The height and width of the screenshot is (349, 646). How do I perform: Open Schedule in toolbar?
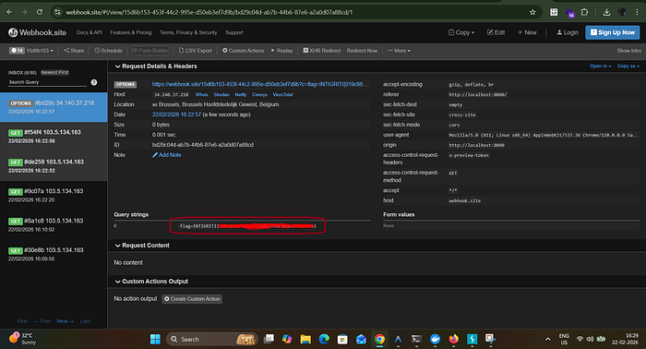point(108,51)
